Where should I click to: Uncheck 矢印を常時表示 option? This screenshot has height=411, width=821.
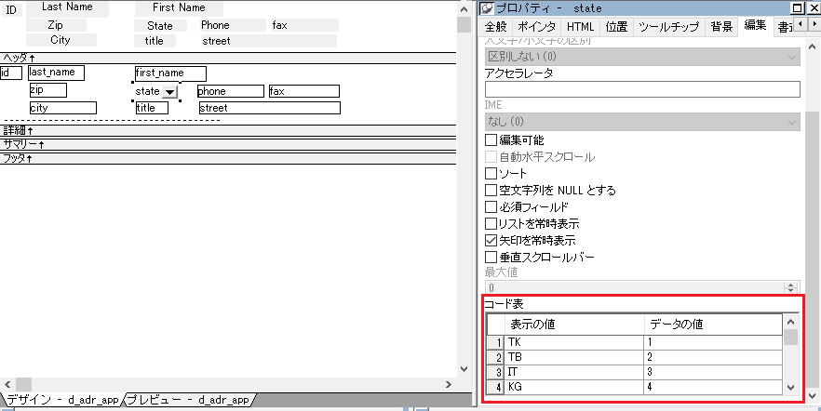[491, 241]
